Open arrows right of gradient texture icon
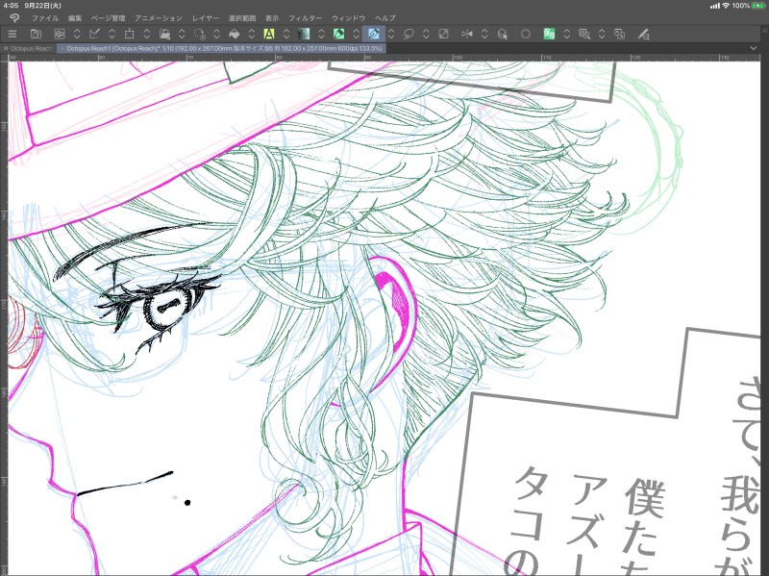 (x=321, y=34)
